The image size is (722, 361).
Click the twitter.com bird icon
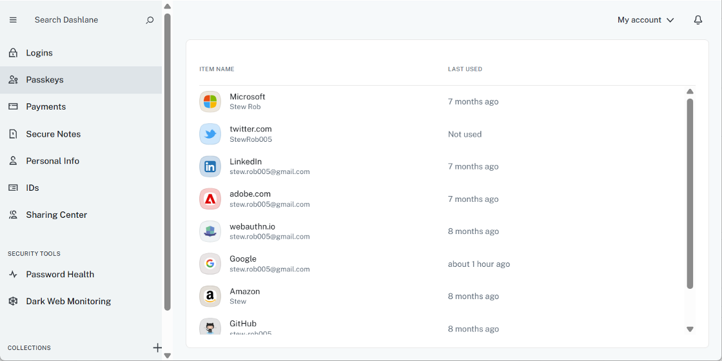click(x=210, y=134)
